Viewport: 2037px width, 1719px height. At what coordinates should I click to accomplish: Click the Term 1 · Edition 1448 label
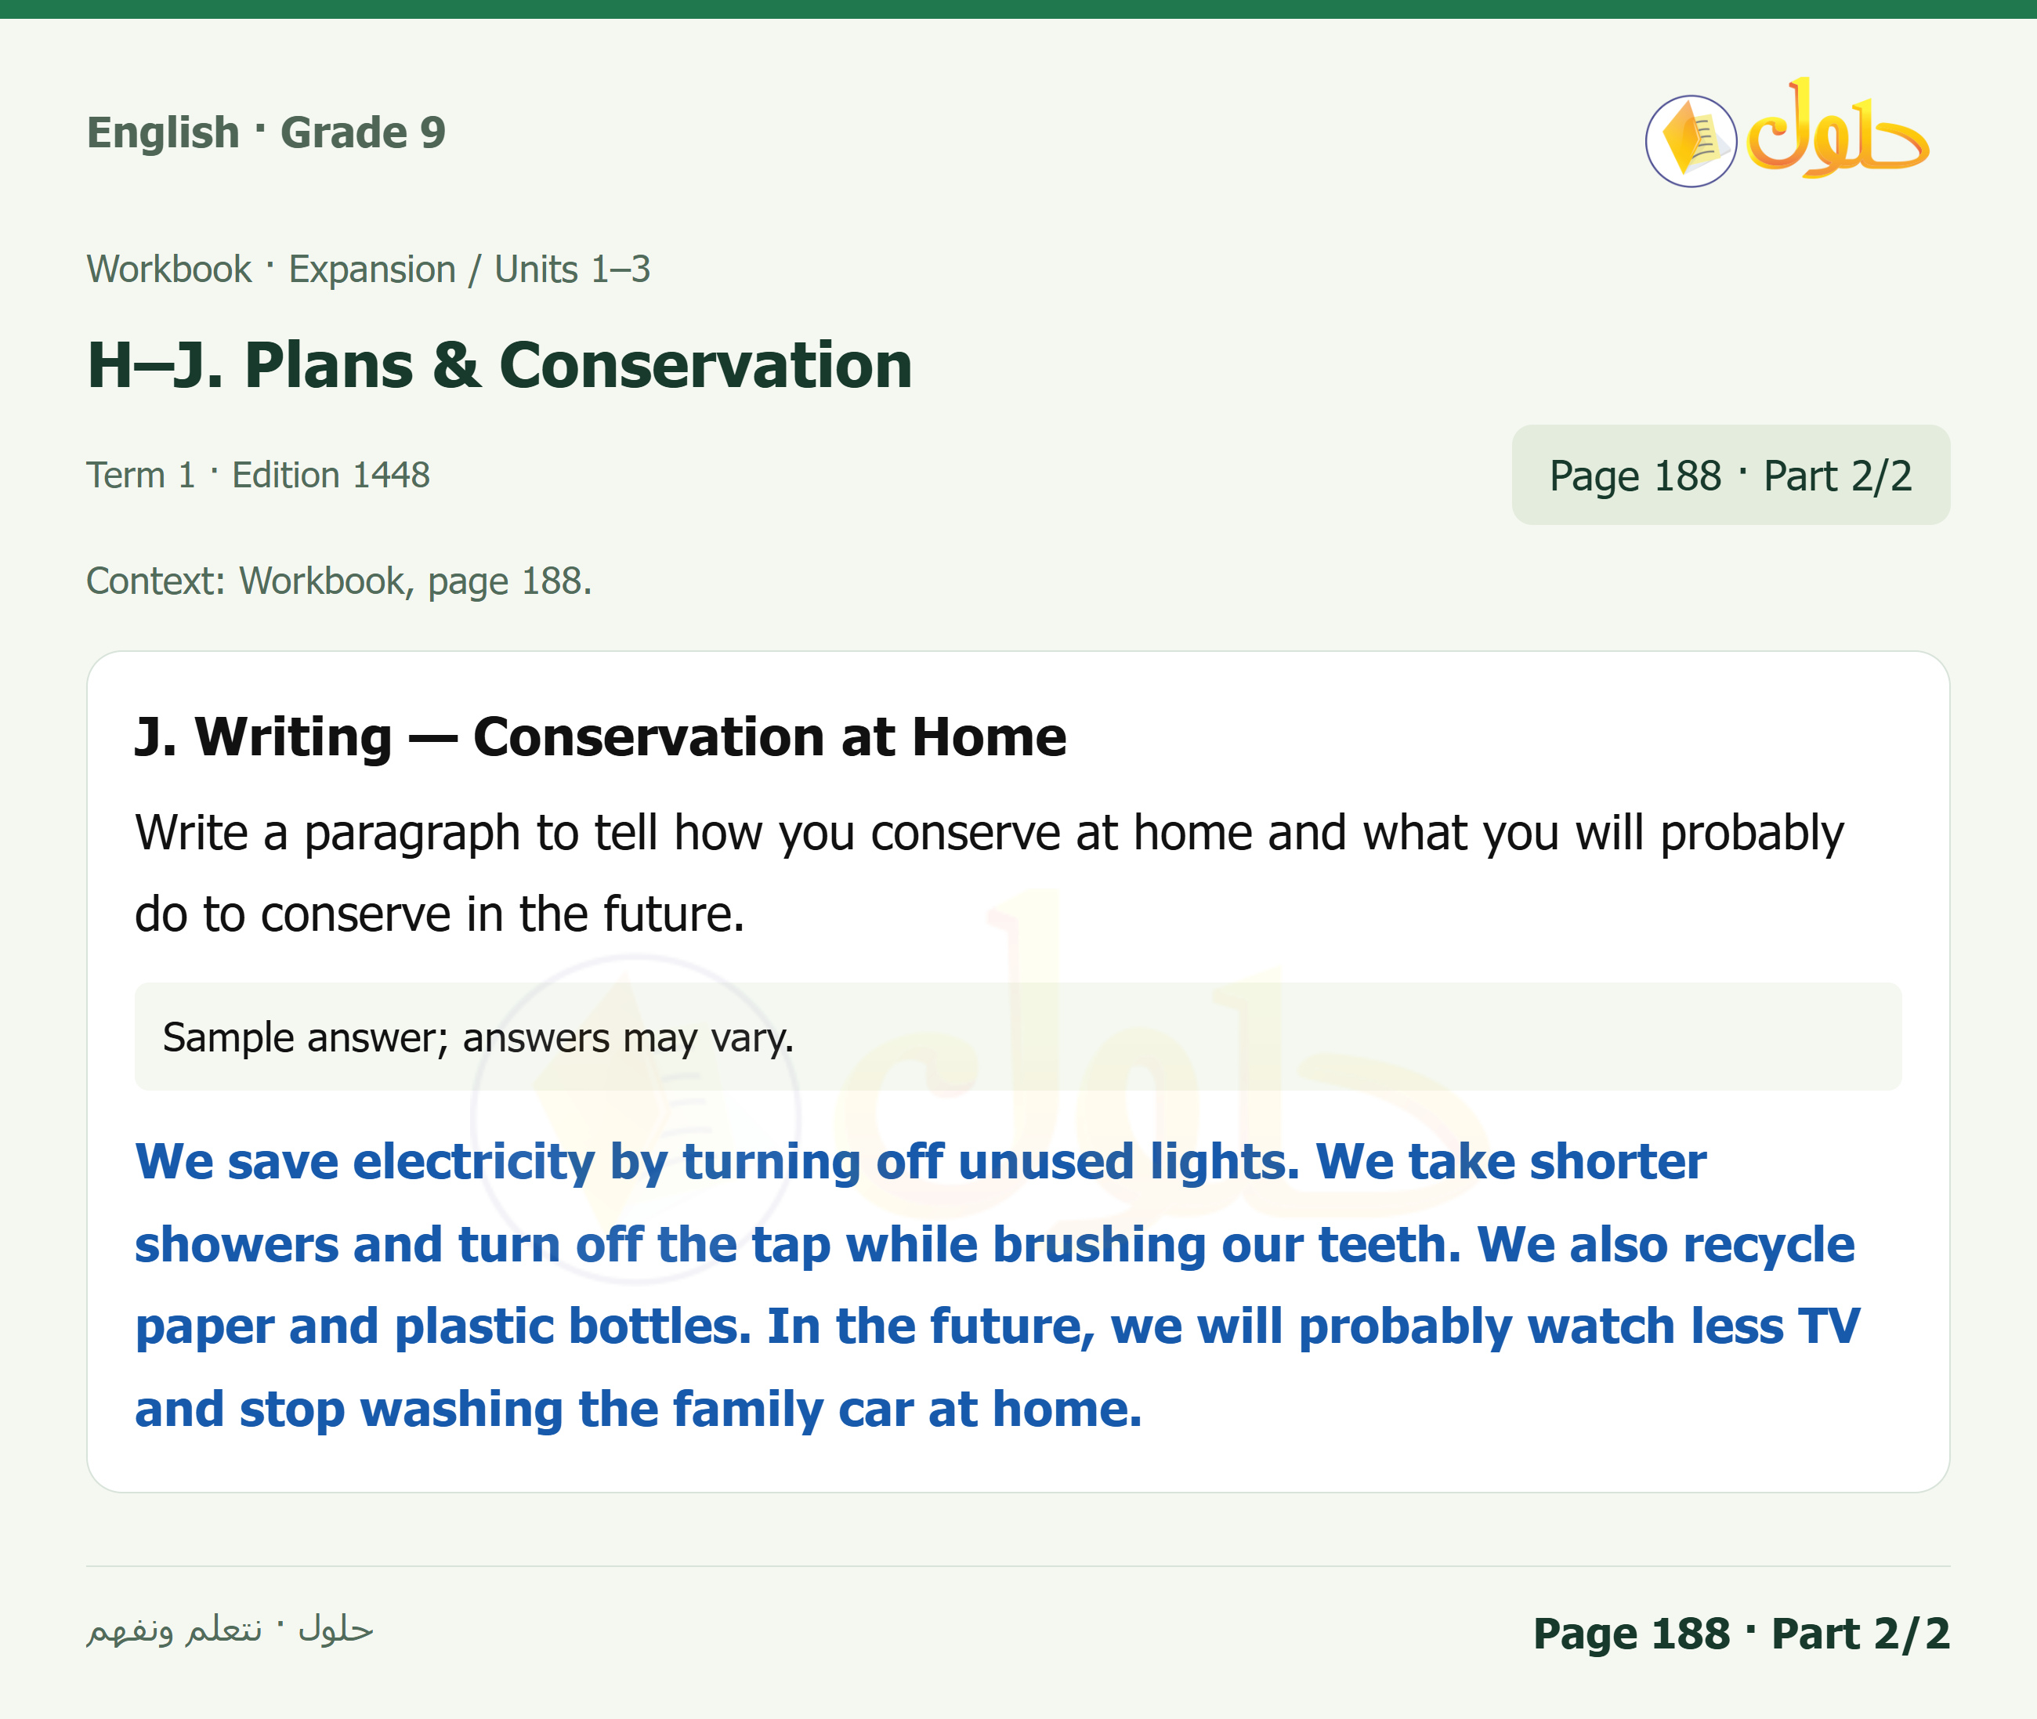click(259, 476)
